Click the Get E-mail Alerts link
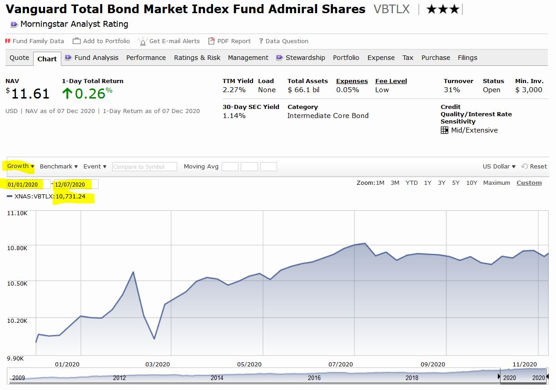 click(x=174, y=41)
